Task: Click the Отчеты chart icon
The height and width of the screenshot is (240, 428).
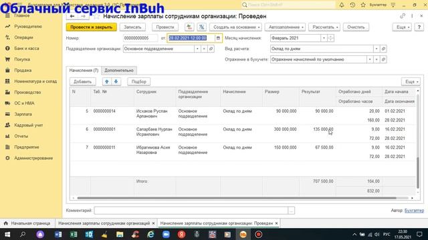Action: [x=7, y=136]
